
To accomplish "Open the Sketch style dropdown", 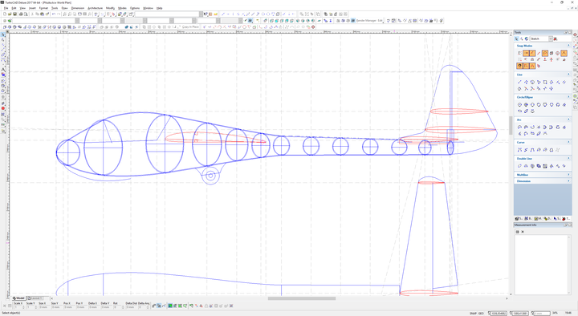I will click(x=541, y=38).
